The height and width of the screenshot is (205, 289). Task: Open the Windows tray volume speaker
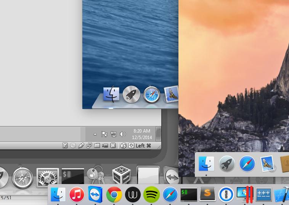tap(123, 134)
